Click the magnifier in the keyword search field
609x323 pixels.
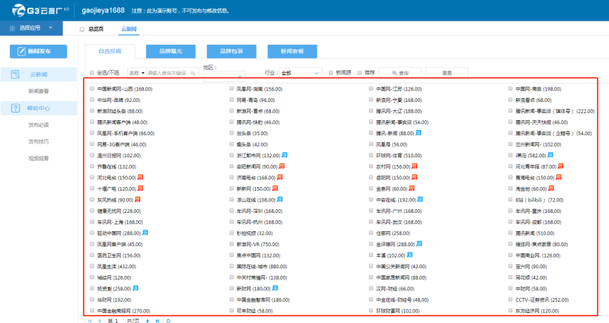coord(193,73)
